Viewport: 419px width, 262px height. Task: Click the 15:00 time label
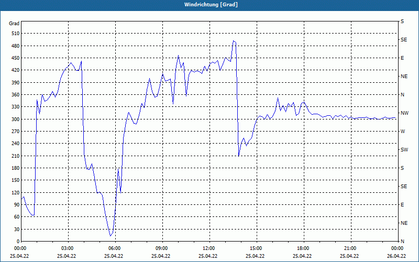click(x=257, y=248)
